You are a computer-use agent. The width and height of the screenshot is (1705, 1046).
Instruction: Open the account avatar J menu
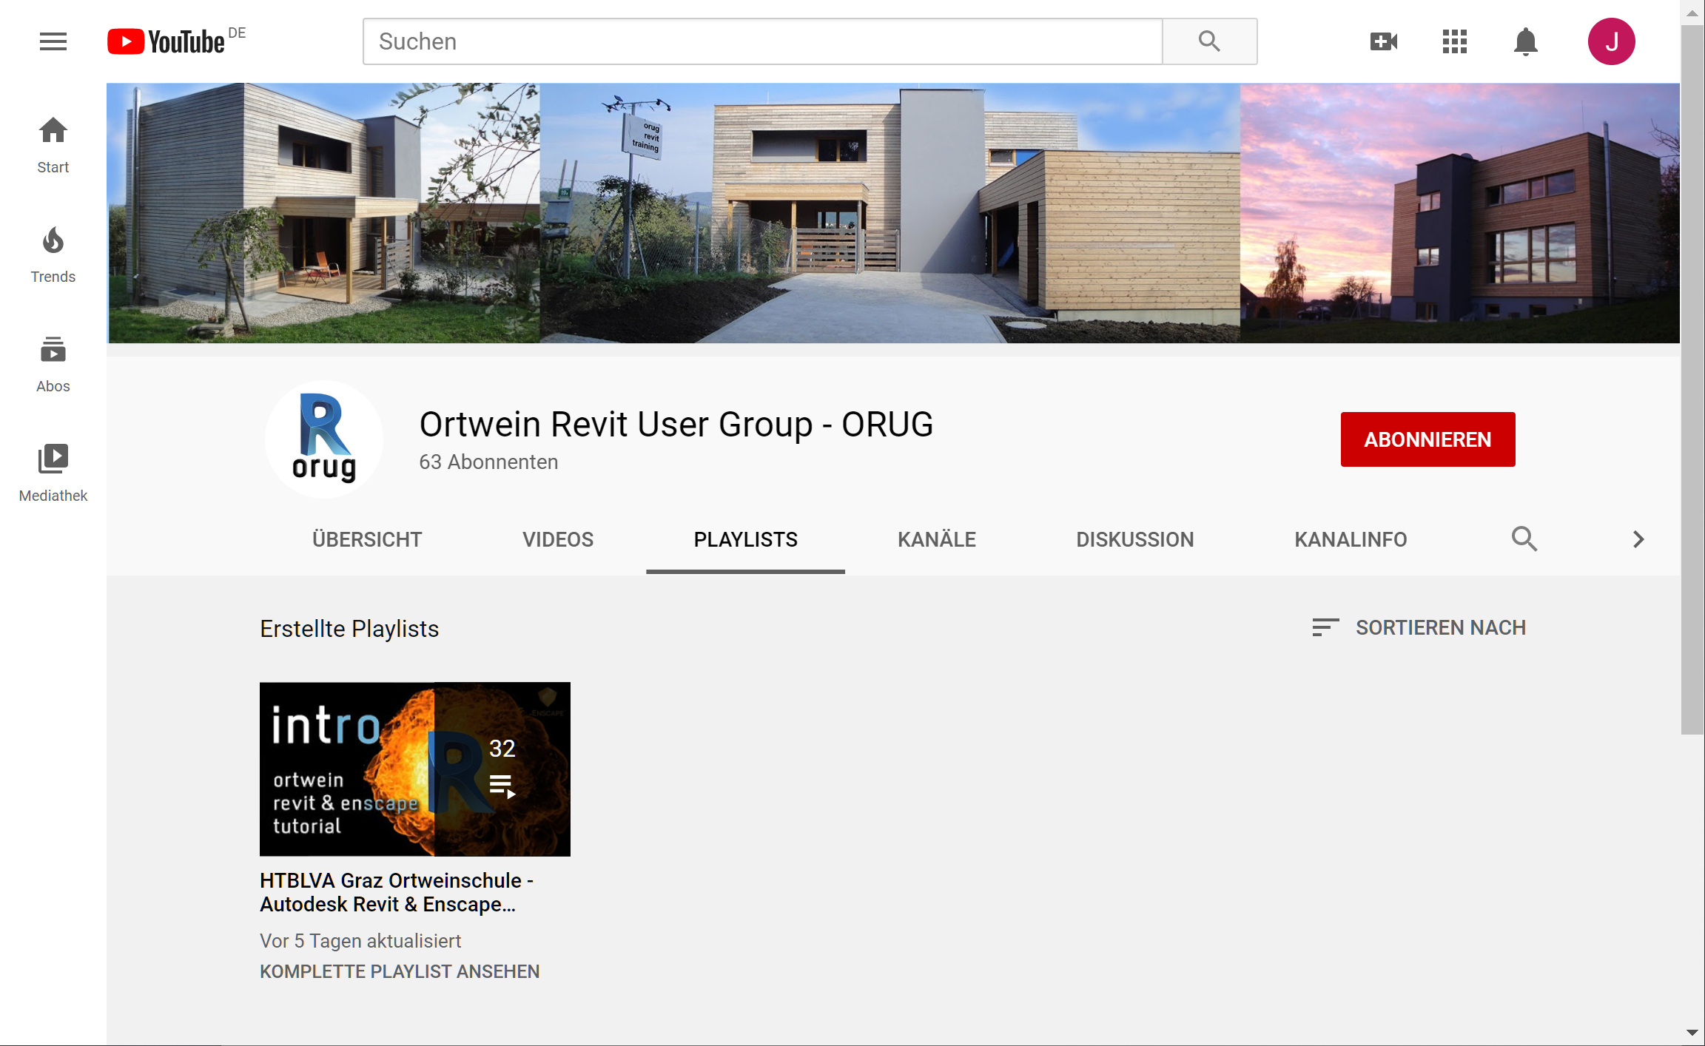pyautogui.click(x=1611, y=41)
